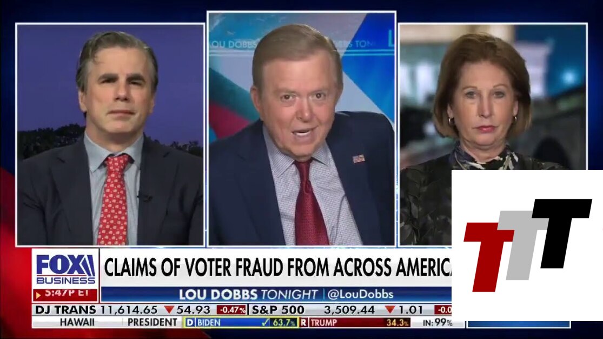Click the DJ TRANS ticker entry

[141, 310]
